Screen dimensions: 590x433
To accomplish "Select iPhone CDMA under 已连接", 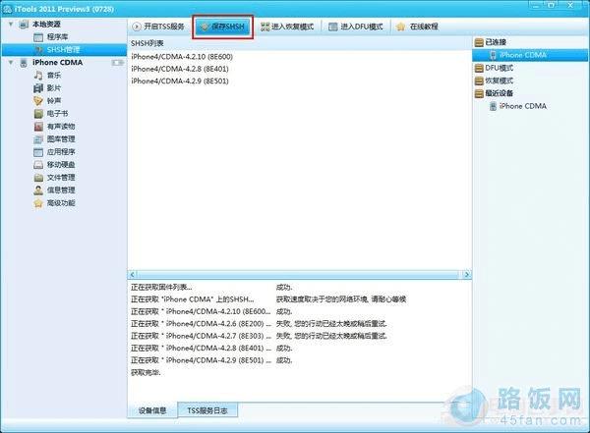I will tap(530, 55).
